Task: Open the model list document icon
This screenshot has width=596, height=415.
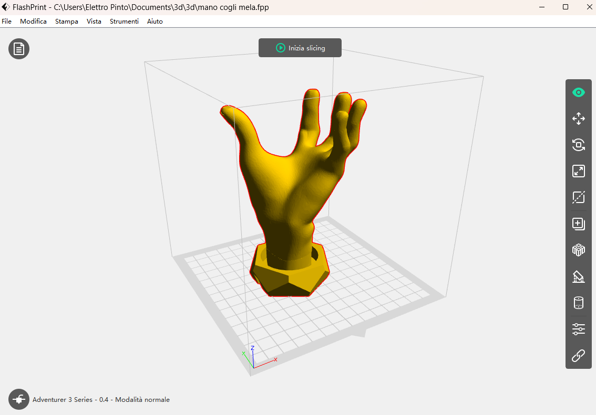Action: coord(19,49)
